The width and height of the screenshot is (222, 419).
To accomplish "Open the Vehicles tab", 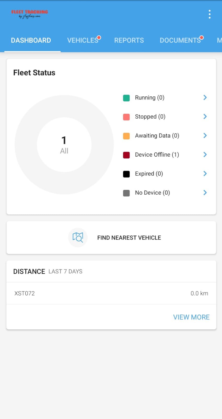I will 83,40.
